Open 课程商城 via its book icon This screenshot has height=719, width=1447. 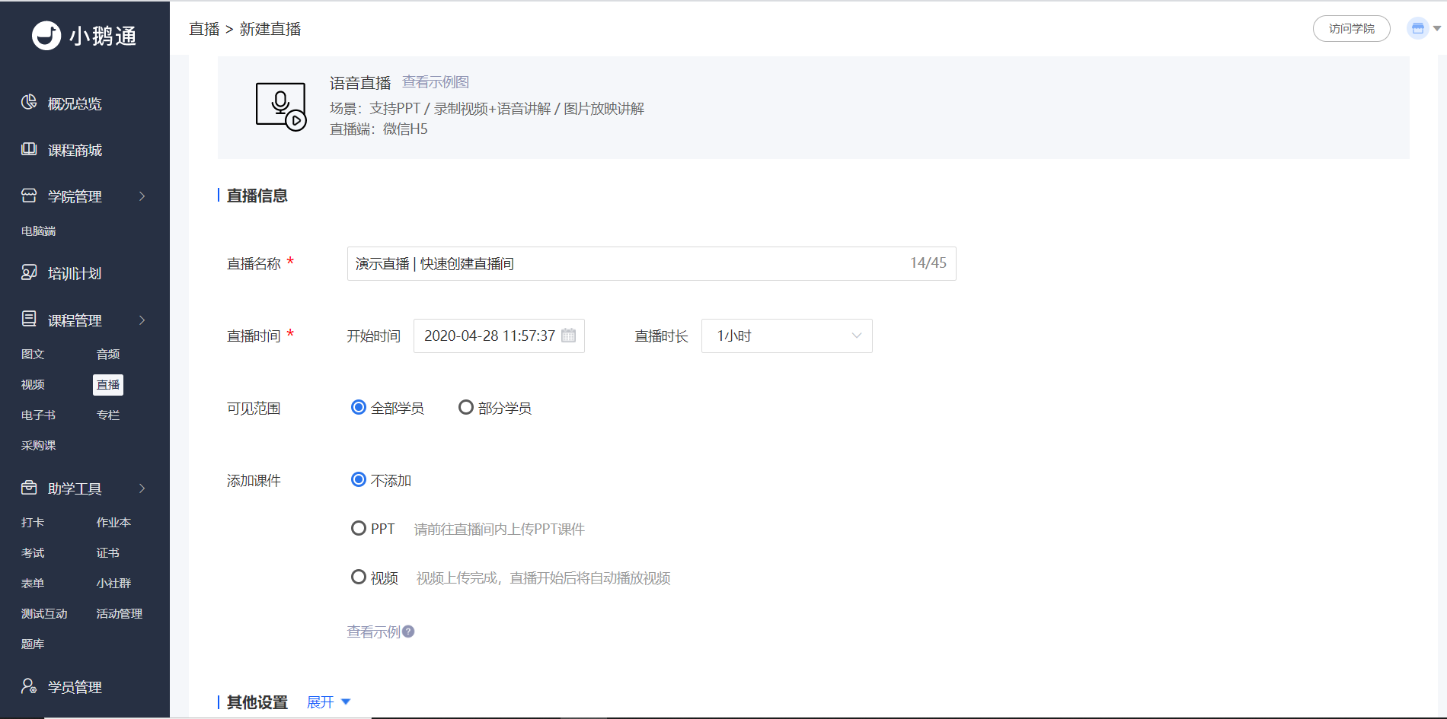(x=29, y=148)
